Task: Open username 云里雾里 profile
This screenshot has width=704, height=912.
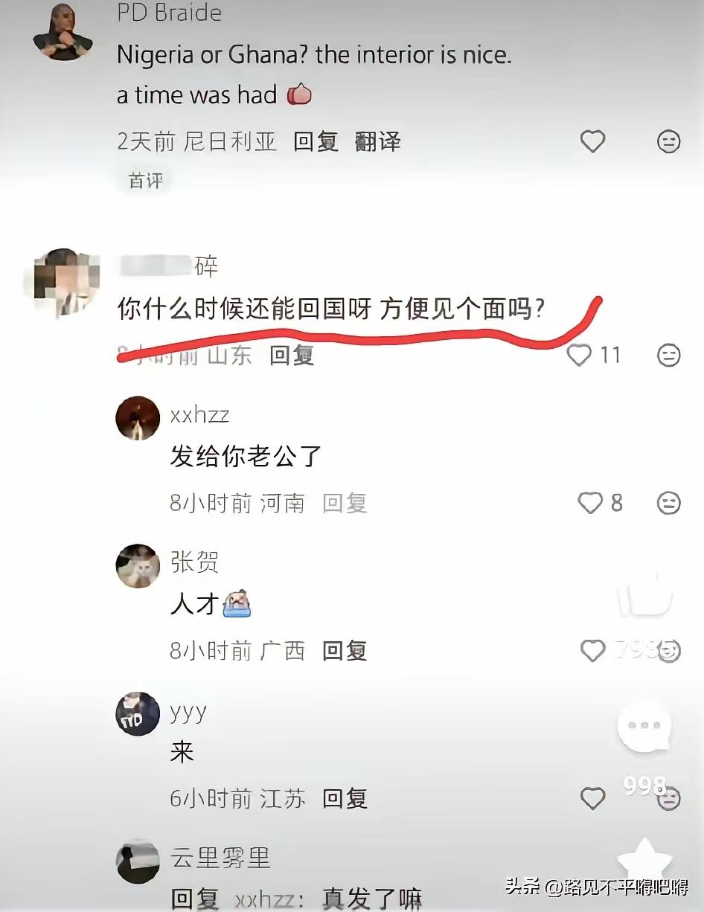Action: 220,858
